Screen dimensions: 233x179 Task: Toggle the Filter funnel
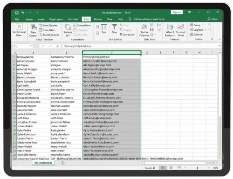(114, 29)
